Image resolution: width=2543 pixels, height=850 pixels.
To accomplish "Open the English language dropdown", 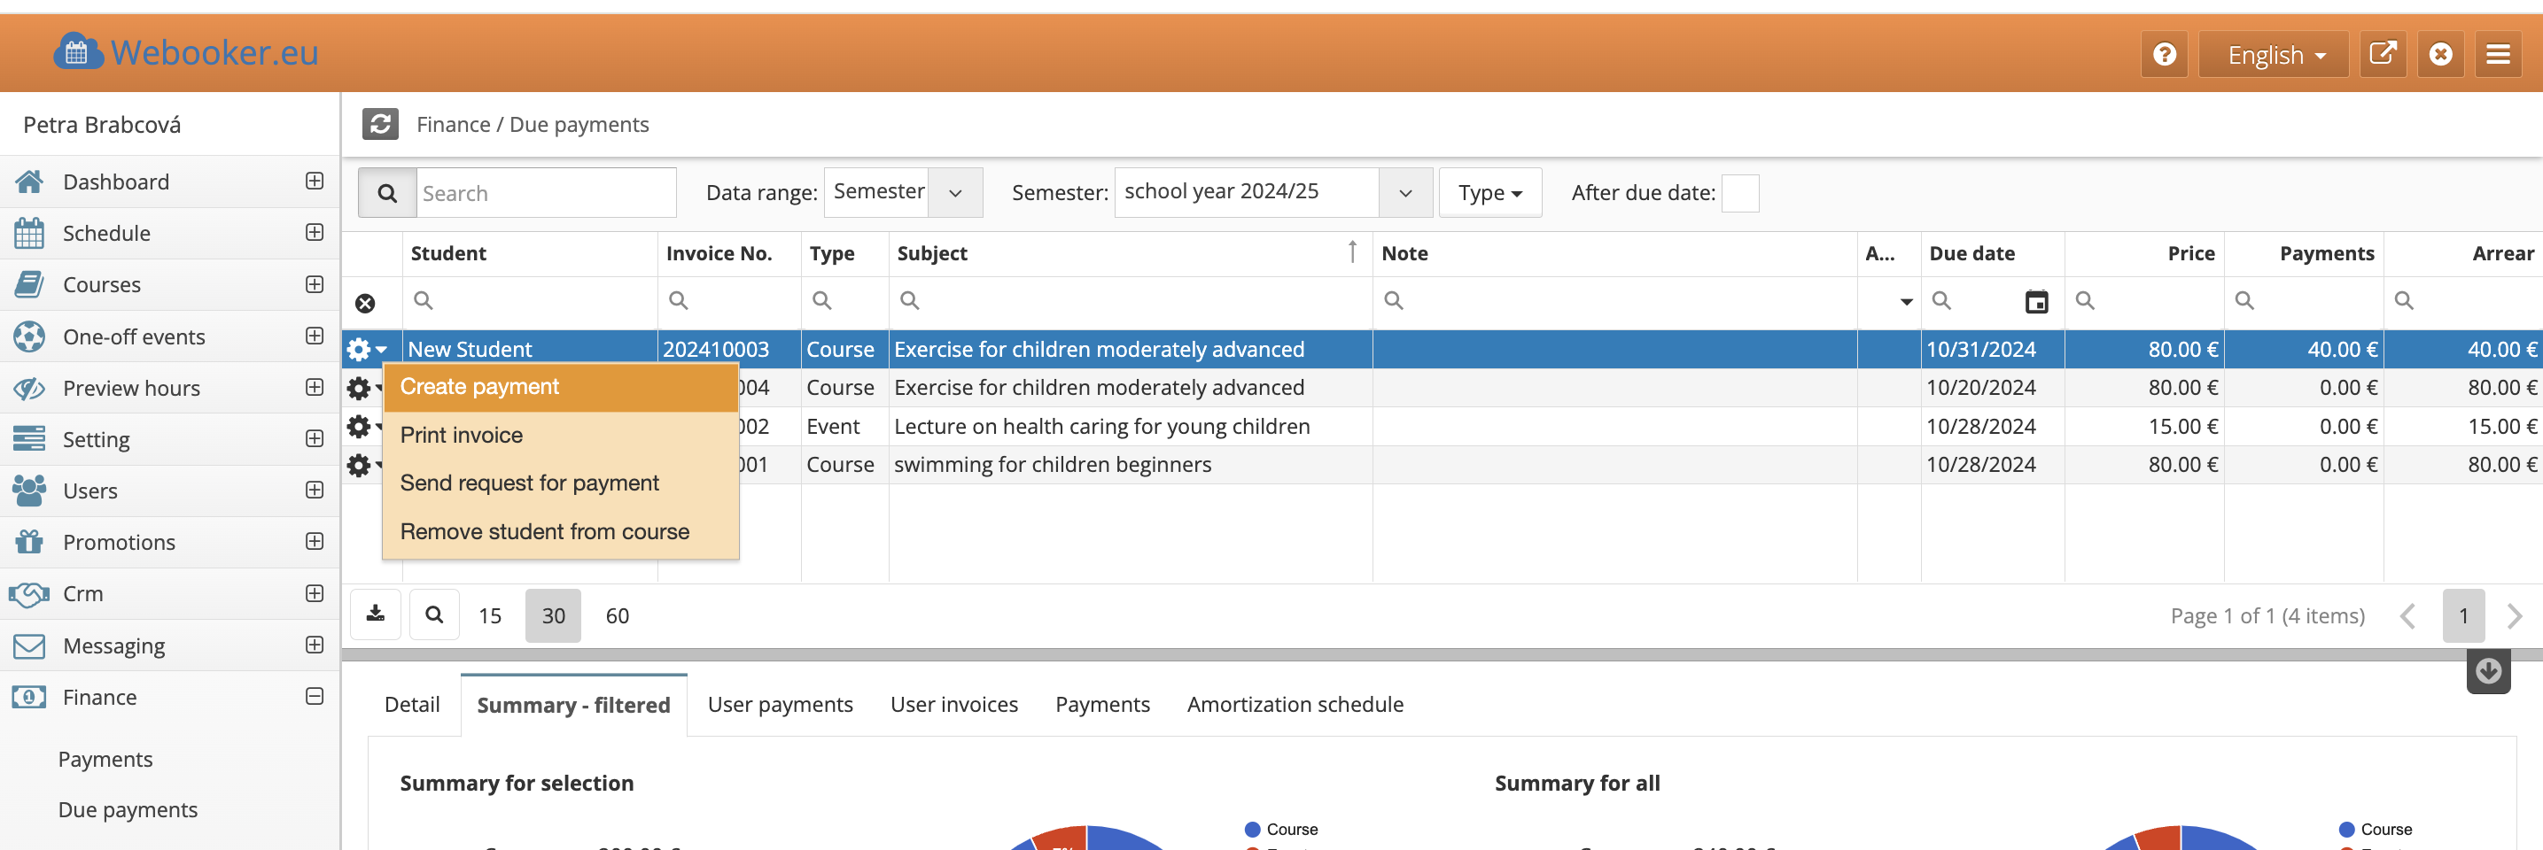I will [2273, 54].
